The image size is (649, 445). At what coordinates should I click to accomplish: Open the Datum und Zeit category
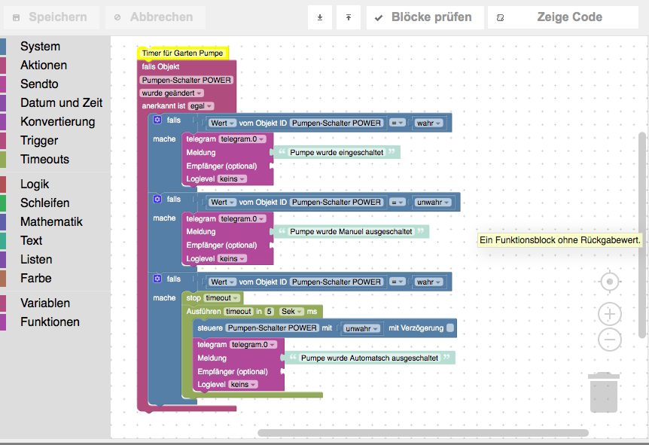click(x=61, y=102)
